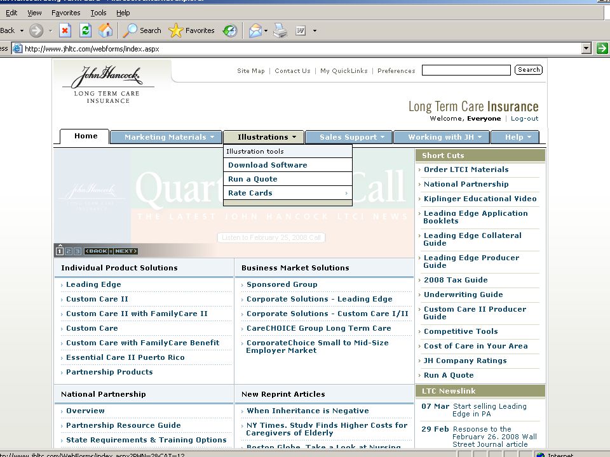Open My QuickLinks link
Viewport: 610px width, 457px height.
tap(344, 70)
